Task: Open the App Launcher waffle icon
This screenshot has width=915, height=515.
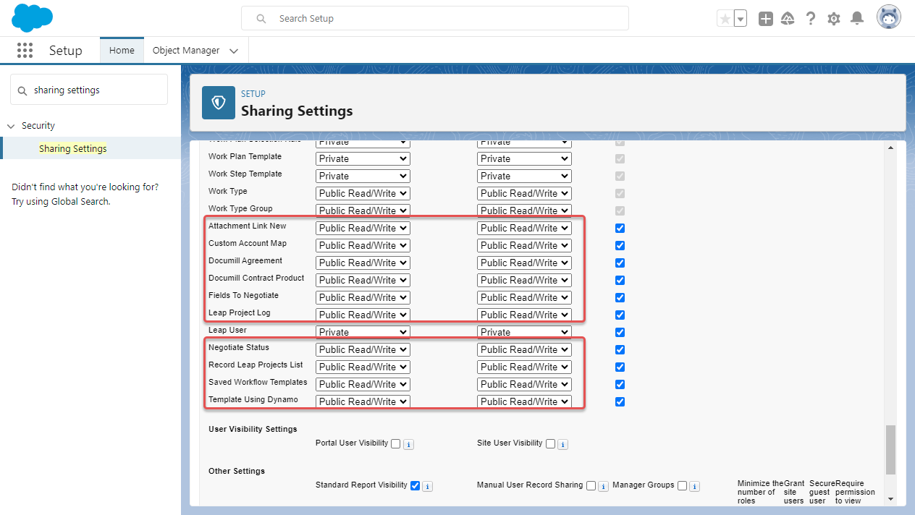Action: (x=25, y=50)
